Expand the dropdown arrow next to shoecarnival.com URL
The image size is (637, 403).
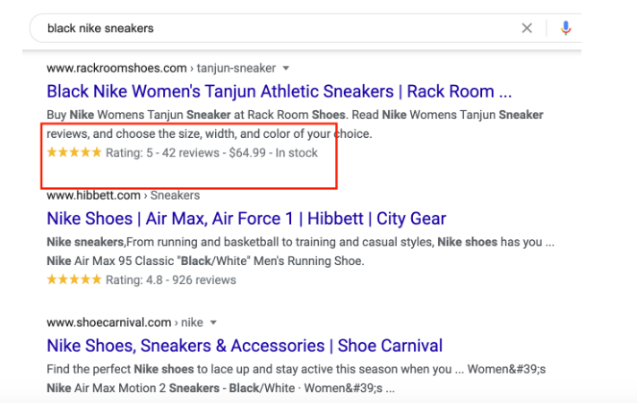coord(213,323)
